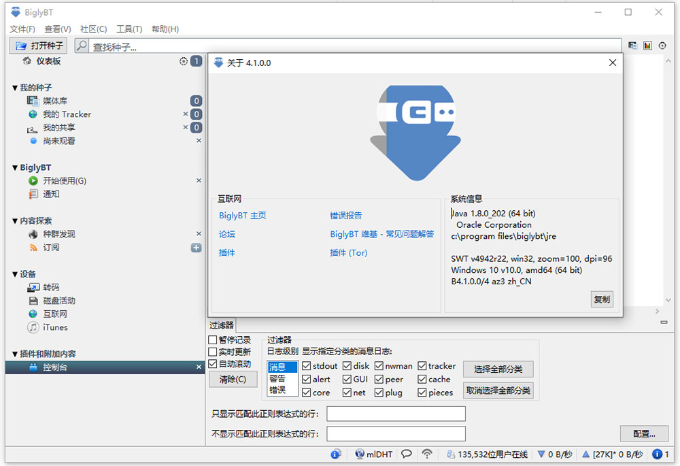Click the iTunes music icon

tap(33, 327)
